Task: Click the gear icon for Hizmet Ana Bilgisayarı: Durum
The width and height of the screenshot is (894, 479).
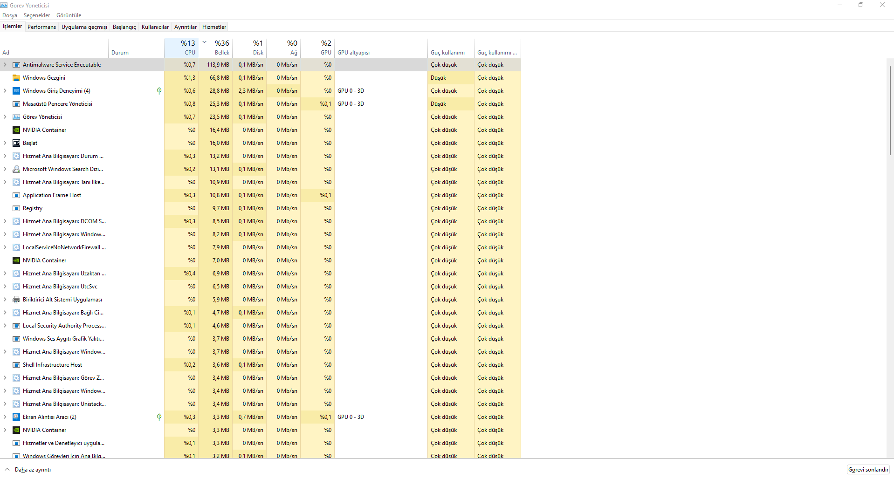Action: click(x=16, y=156)
